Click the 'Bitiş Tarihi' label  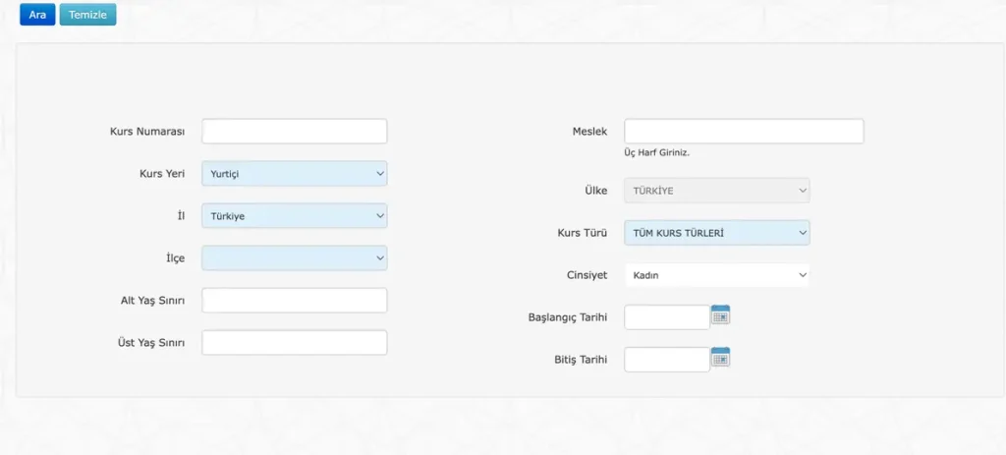[x=581, y=360]
